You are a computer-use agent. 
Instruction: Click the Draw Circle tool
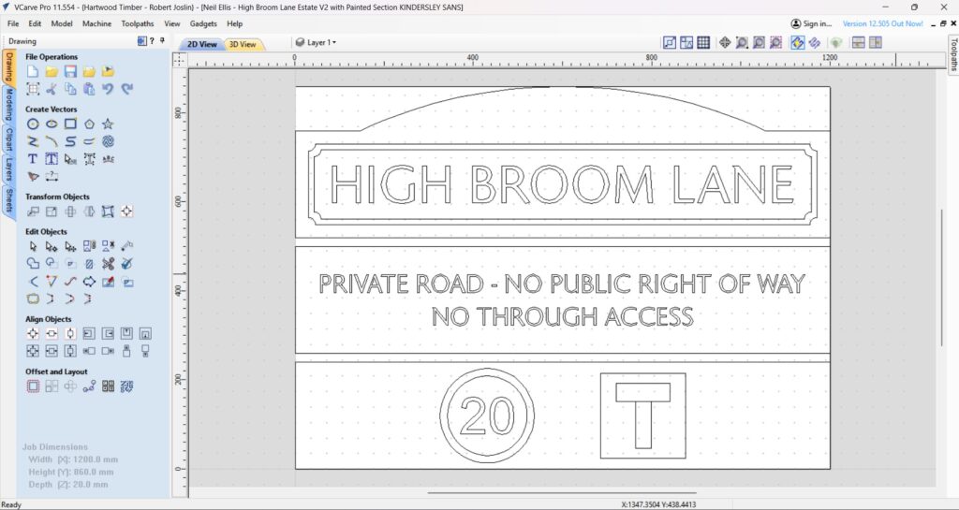[x=33, y=124]
